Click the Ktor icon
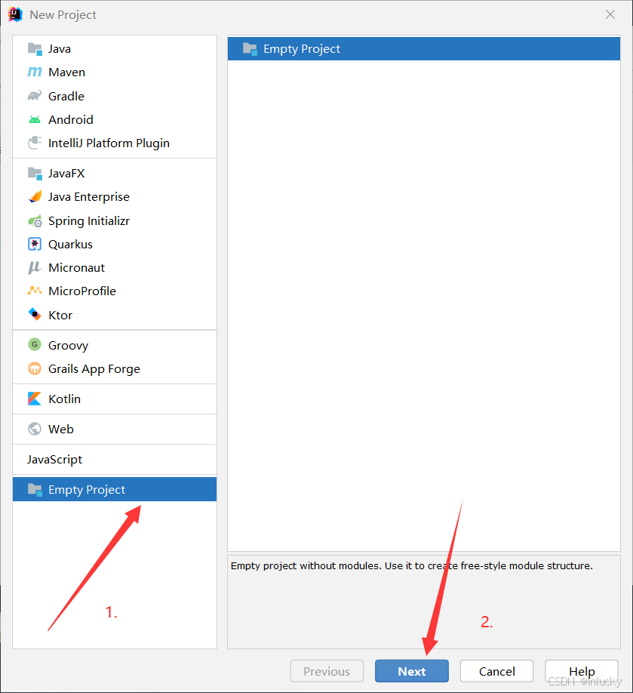Screen dimensions: 633x693 [35, 315]
